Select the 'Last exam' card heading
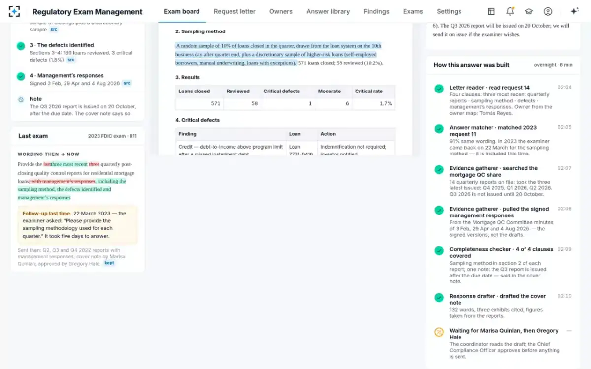This screenshot has width=591, height=369. 33,136
